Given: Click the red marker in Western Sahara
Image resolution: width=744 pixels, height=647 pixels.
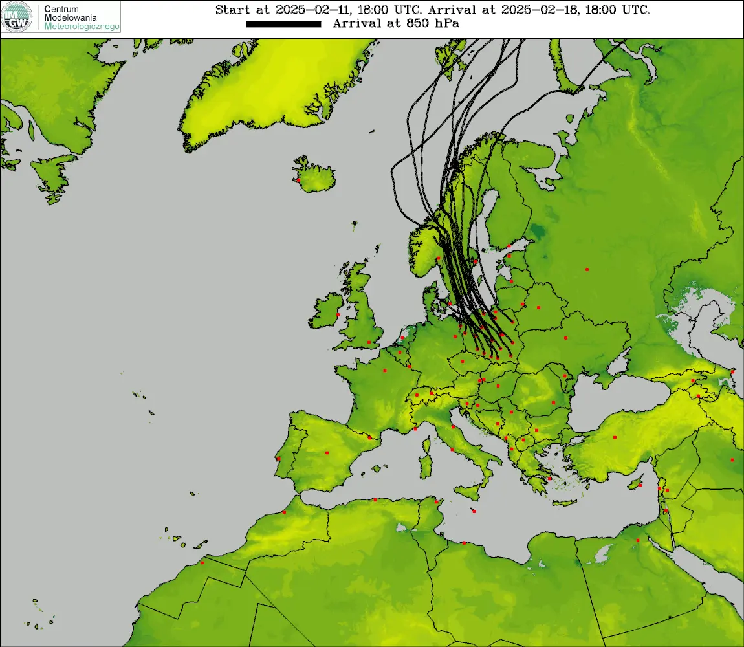Looking at the screenshot, I should click(202, 563).
